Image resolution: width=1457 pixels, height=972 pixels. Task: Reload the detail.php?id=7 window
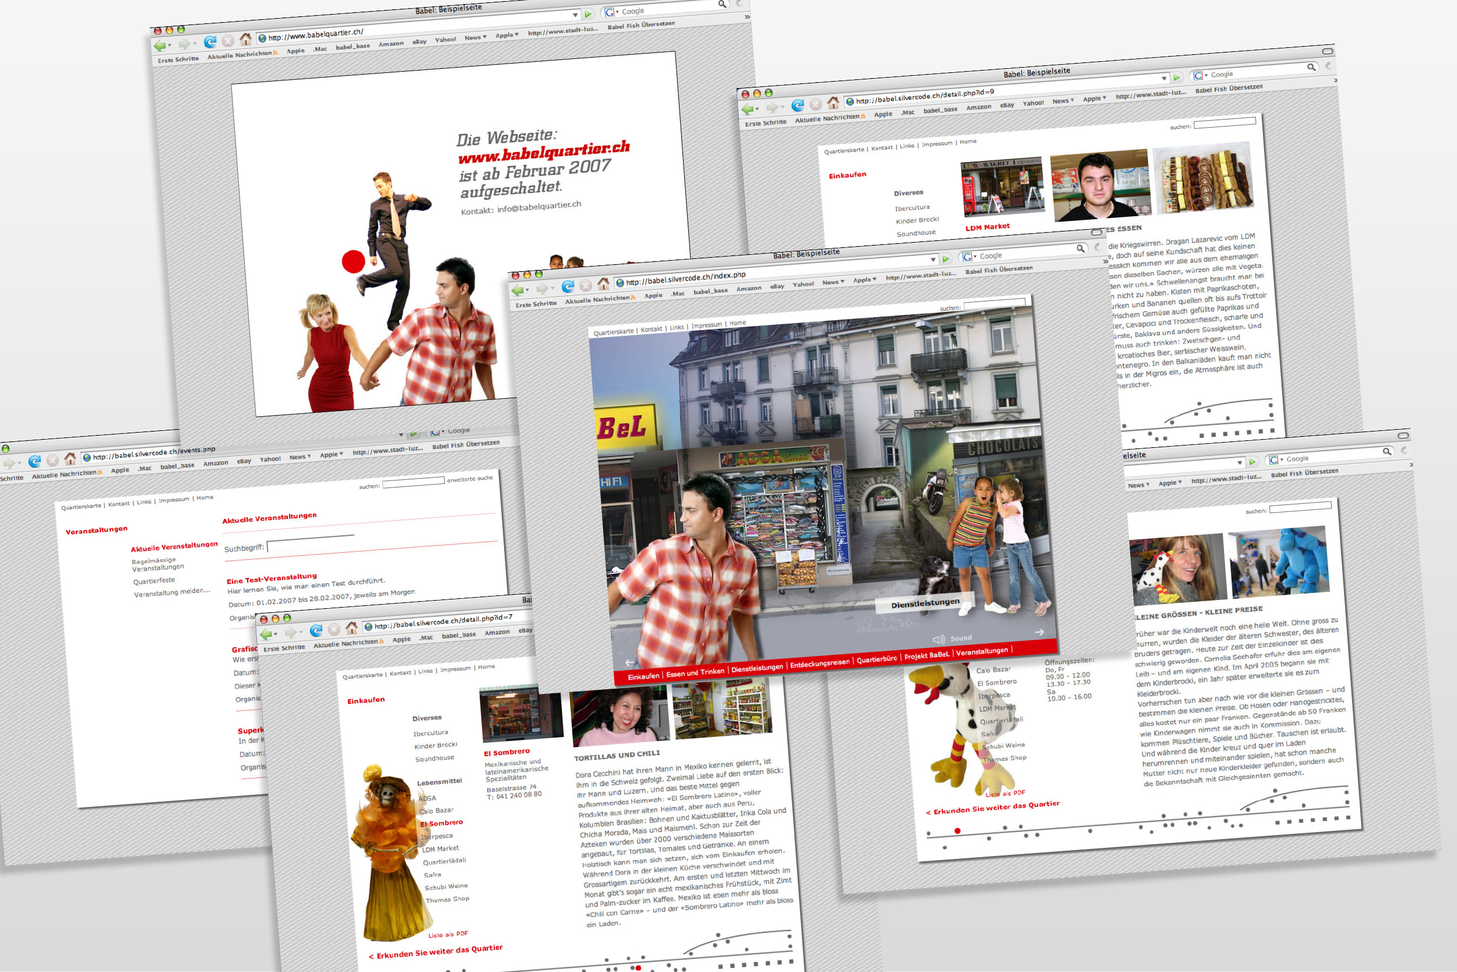[x=316, y=631]
